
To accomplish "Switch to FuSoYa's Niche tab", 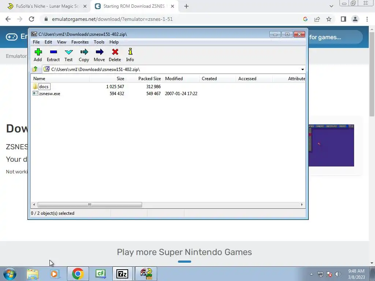I will (x=47, y=6).
